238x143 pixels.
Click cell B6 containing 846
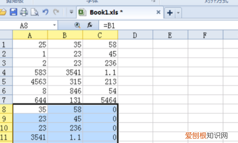tap(65, 91)
